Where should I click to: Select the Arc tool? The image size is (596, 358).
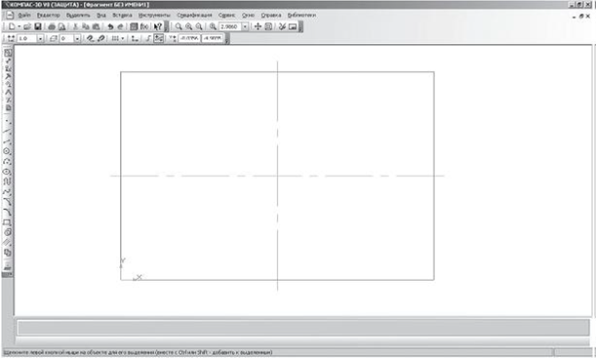click(7, 162)
